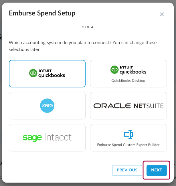This screenshot has height=186, width=176.
Task: Select the Emburse Spend Custom Export Builder label
Action: coord(128,145)
